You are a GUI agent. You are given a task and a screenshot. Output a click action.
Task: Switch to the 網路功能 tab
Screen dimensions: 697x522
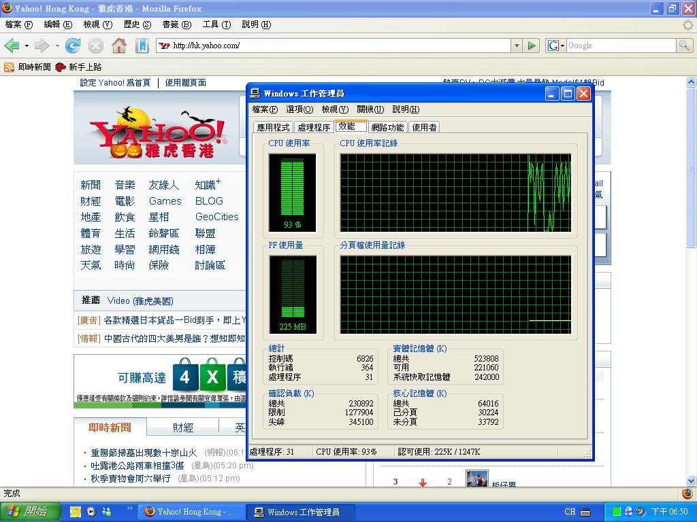coord(387,127)
